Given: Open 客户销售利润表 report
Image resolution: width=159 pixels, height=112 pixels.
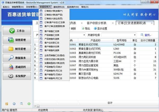Looking at the screenshot, I should coord(52,50).
